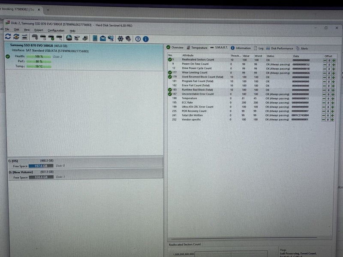Sort by the Thresh... column header
Viewport: 343px width, 257px height.
coord(235,56)
